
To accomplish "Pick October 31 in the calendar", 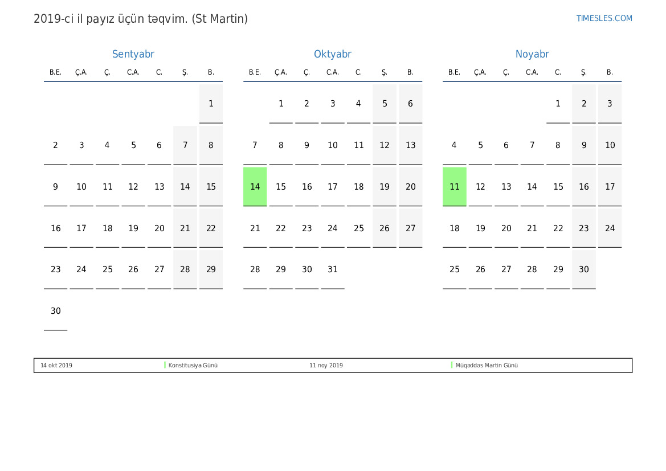I will click(x=332, y=269).
